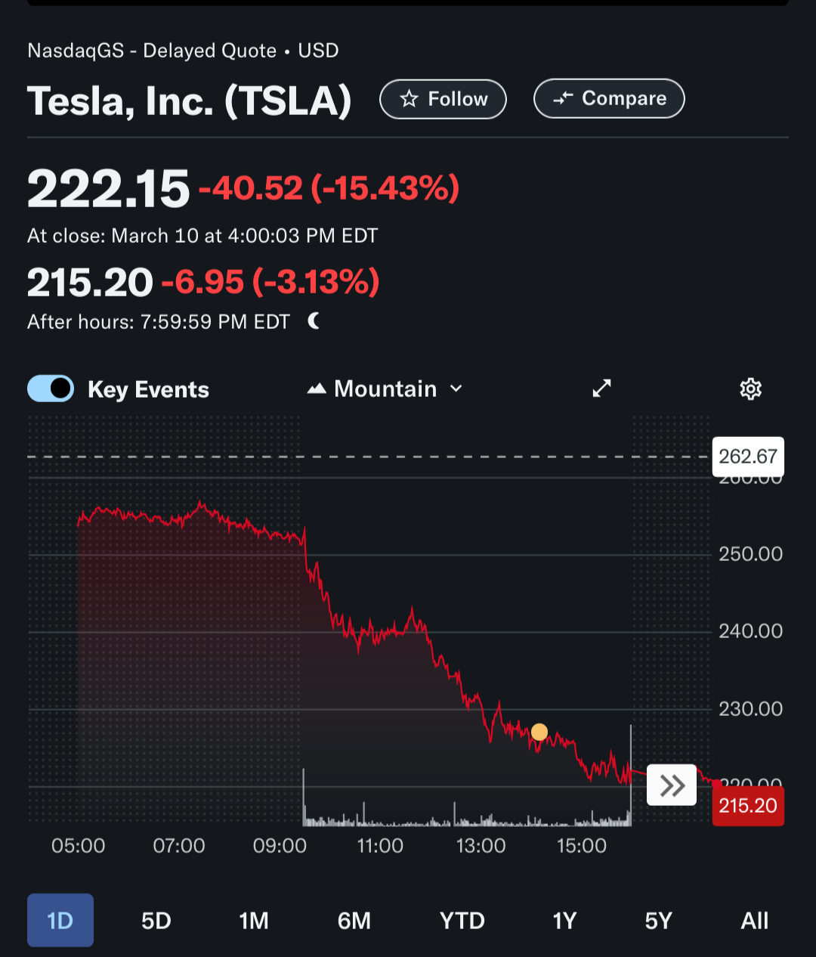
Task: Click the star icon in Follow button
Action: (409, 99)
